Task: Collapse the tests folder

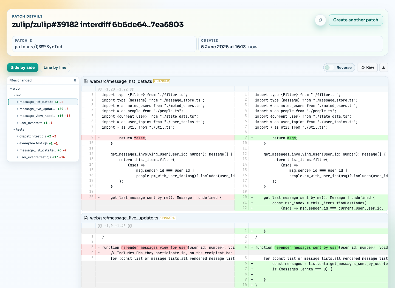Action: [x=19, y=129]
